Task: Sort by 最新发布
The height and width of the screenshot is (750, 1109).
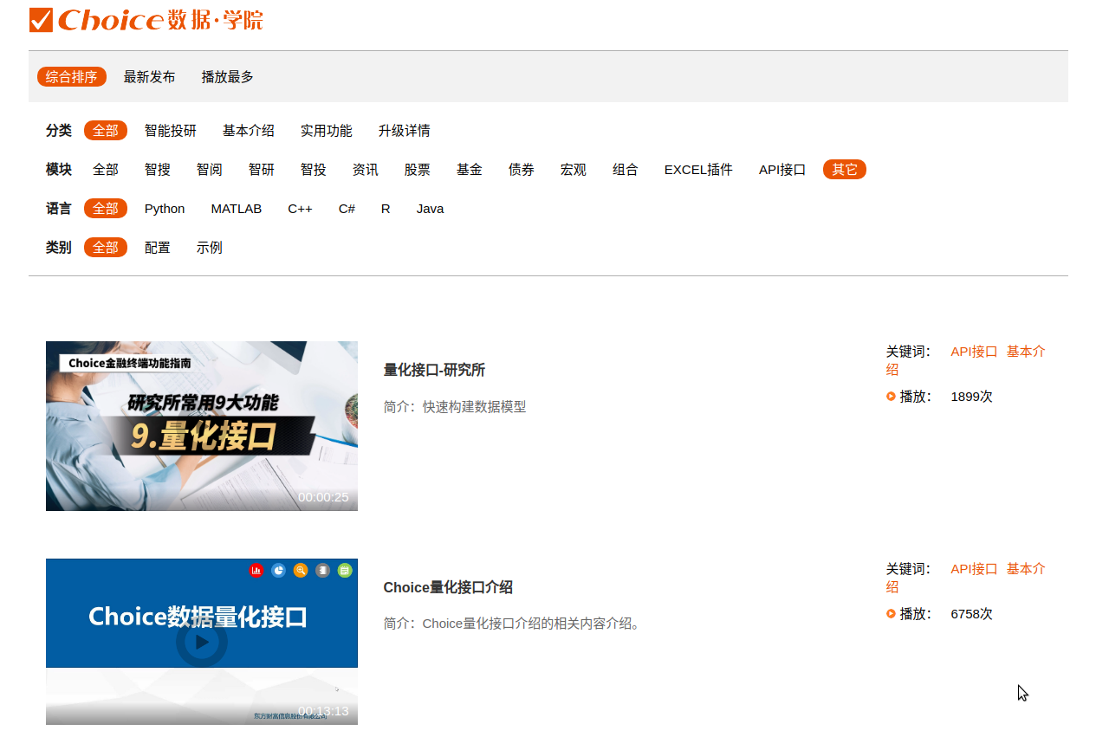Action: point(149,76)
